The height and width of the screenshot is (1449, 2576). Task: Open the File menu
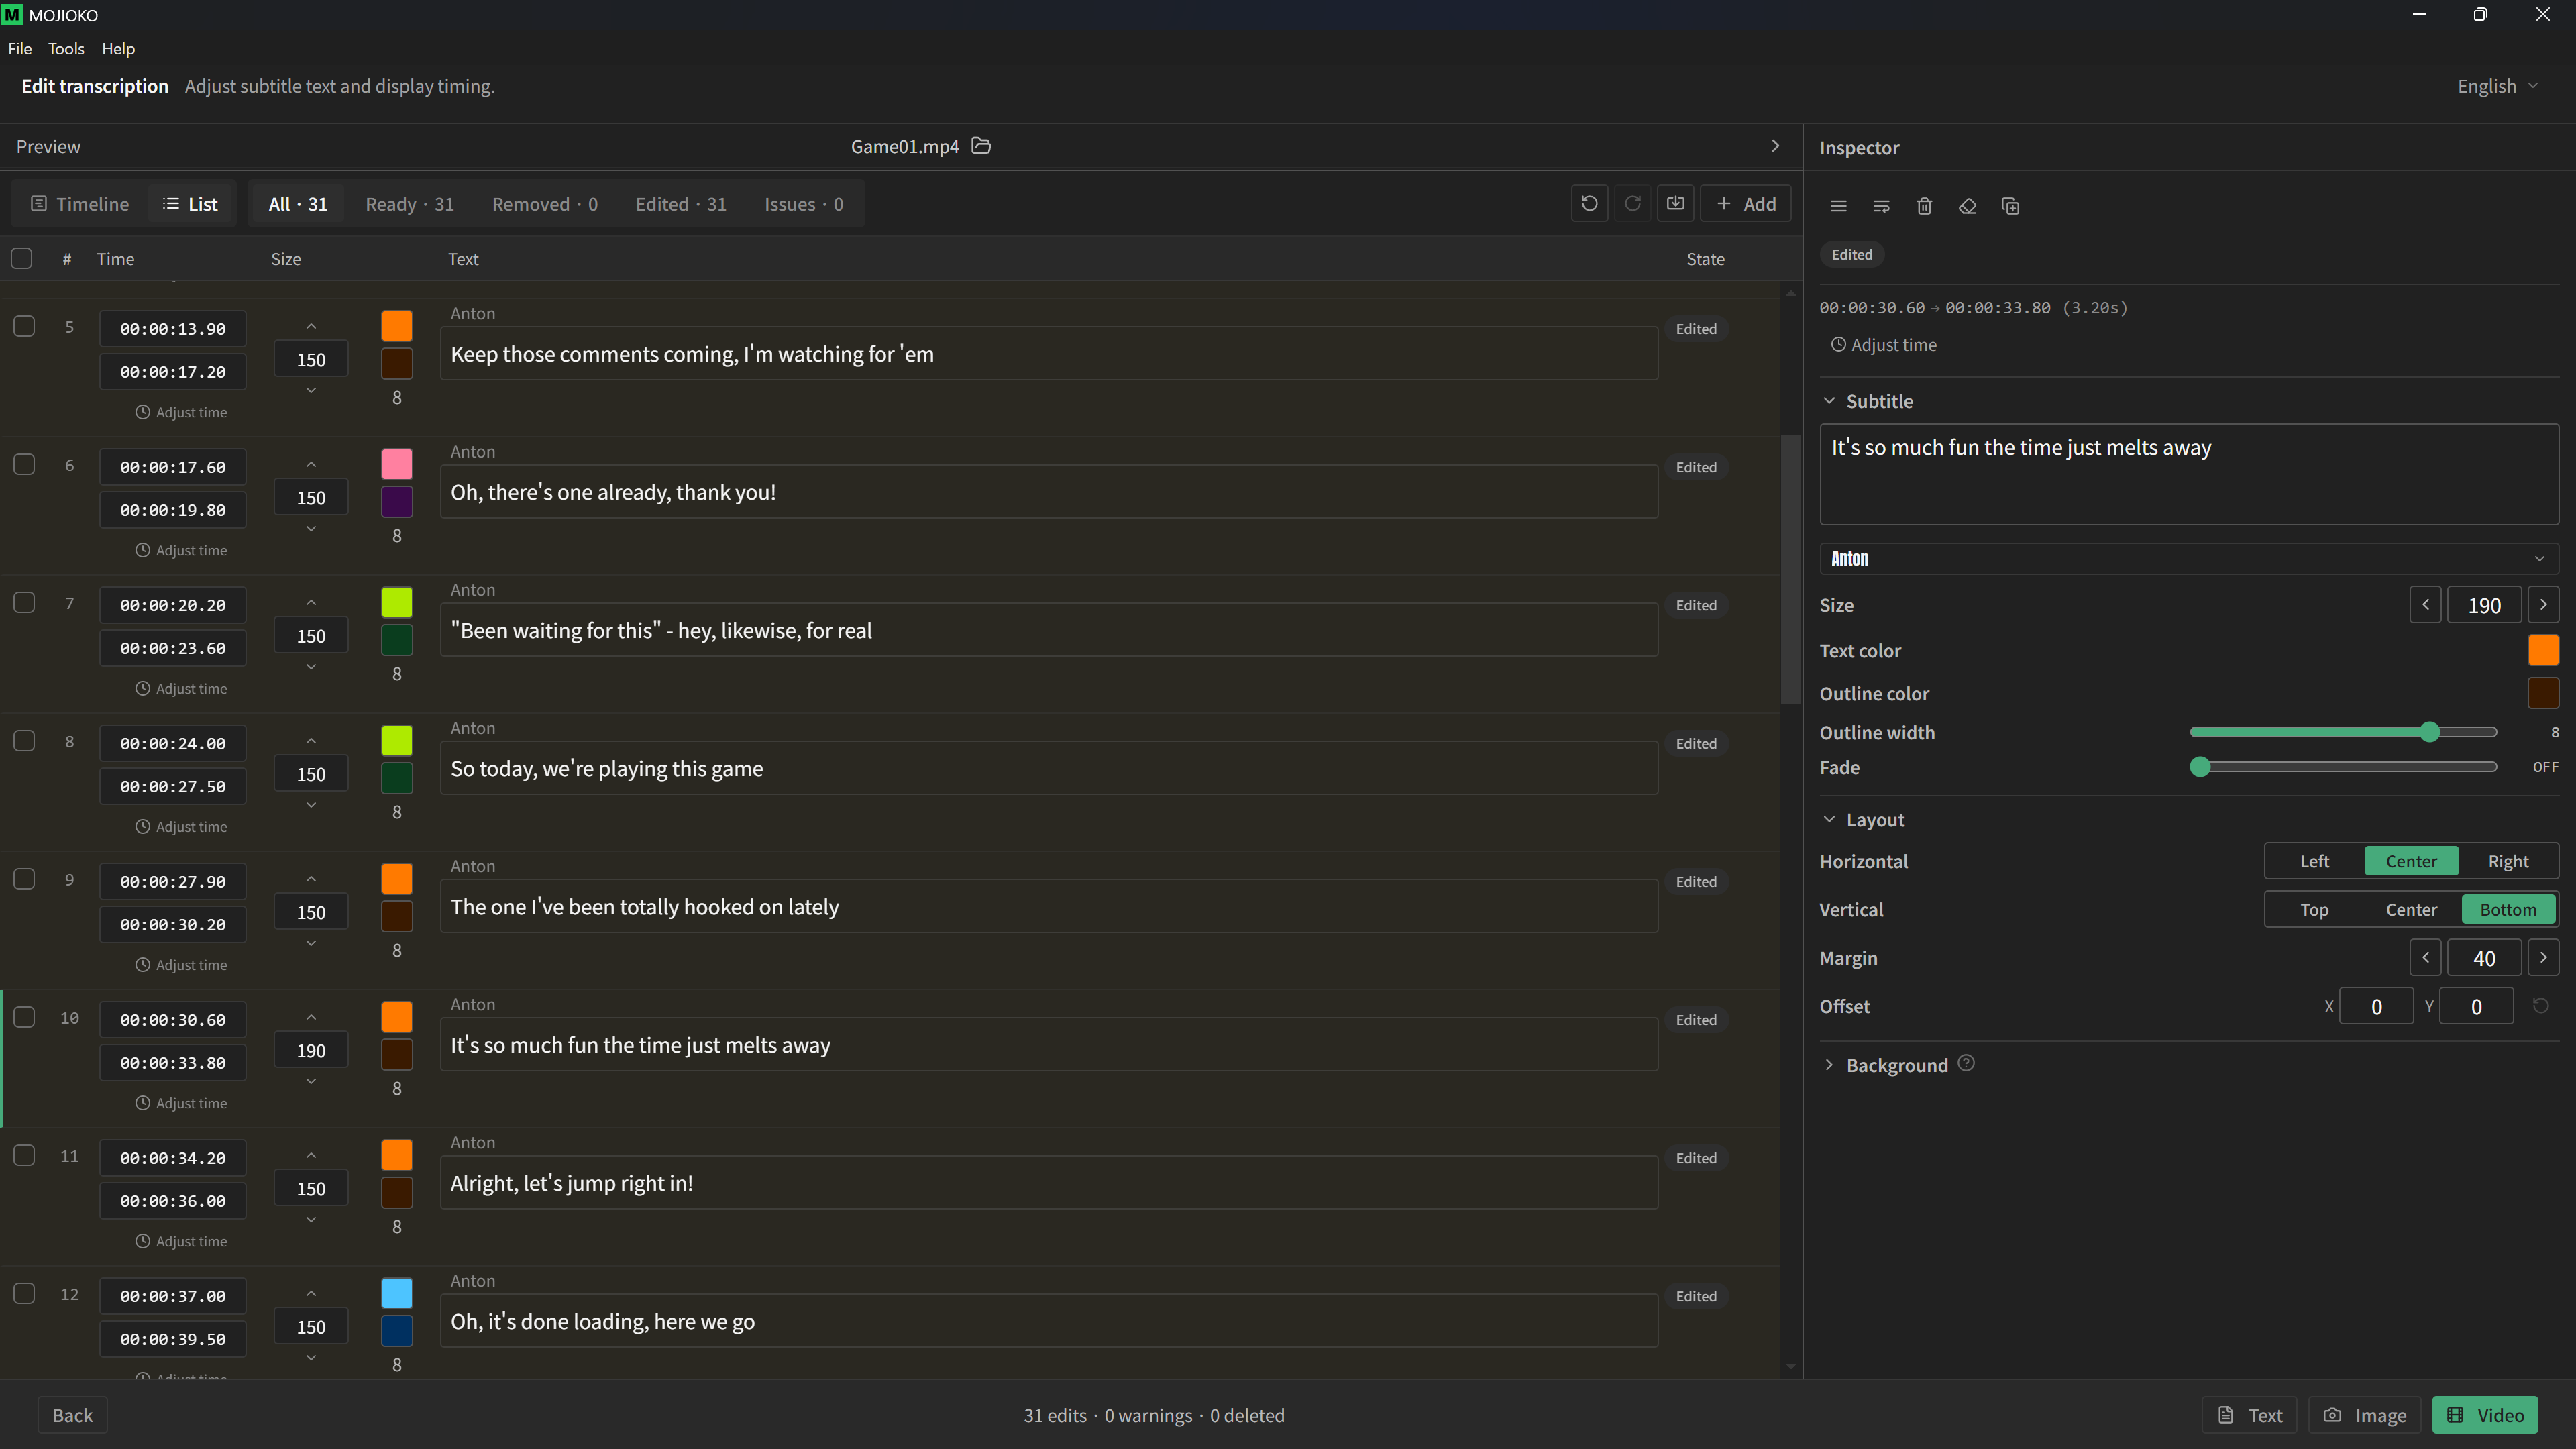20,49
